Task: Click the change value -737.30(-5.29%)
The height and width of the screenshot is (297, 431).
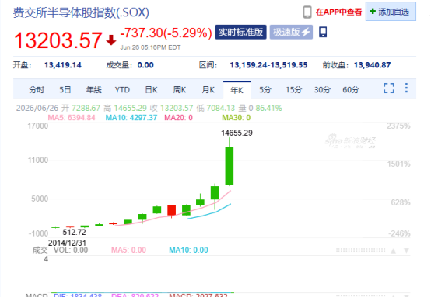Action: coord(166,33)
